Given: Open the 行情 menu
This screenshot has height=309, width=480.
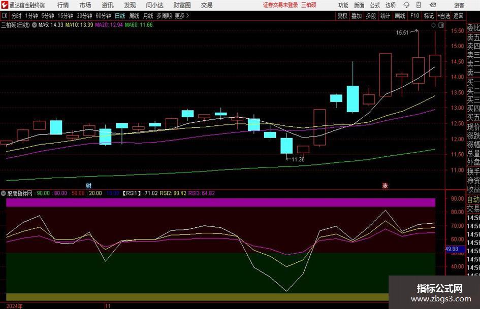Looking at the screenshot, I should [63, 5].
